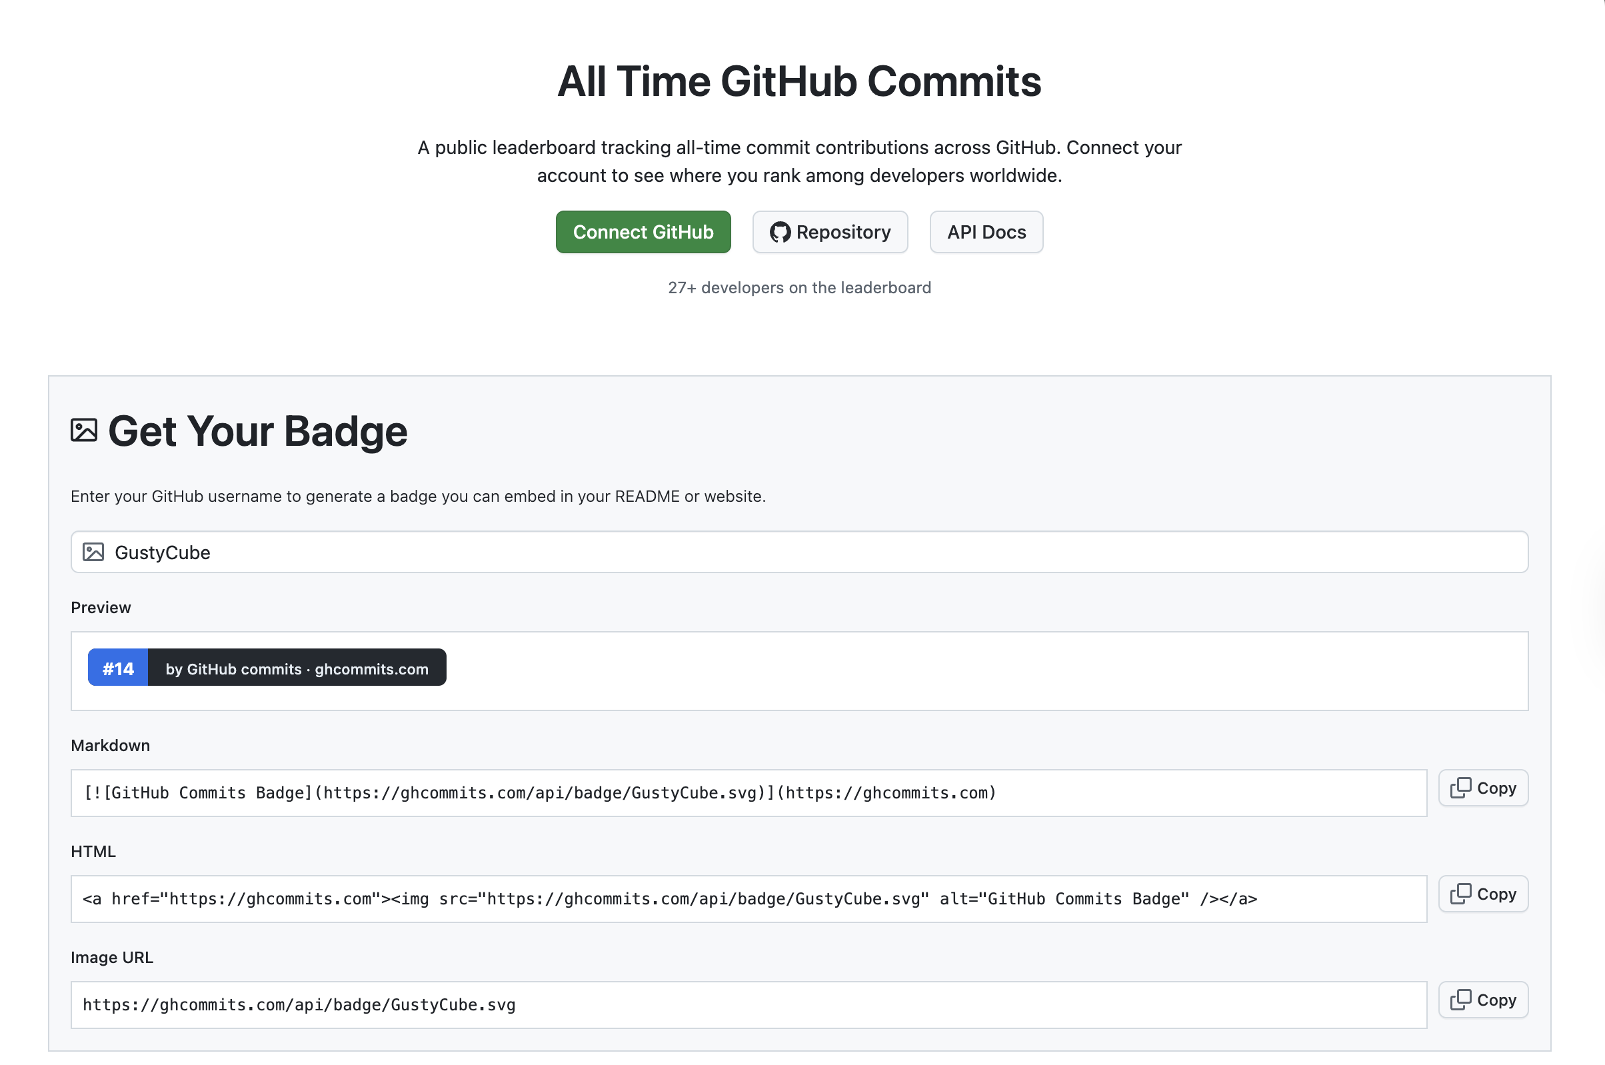1605x1065 pixels.
Task: Click the 27+ developers on the leaderboard text
Action: 799,287
